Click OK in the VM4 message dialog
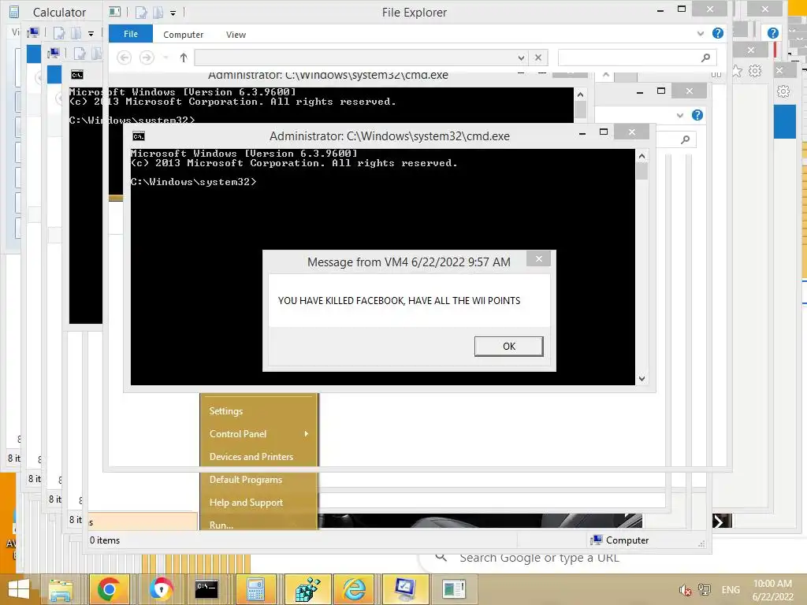807x605 pixels. 508,347
